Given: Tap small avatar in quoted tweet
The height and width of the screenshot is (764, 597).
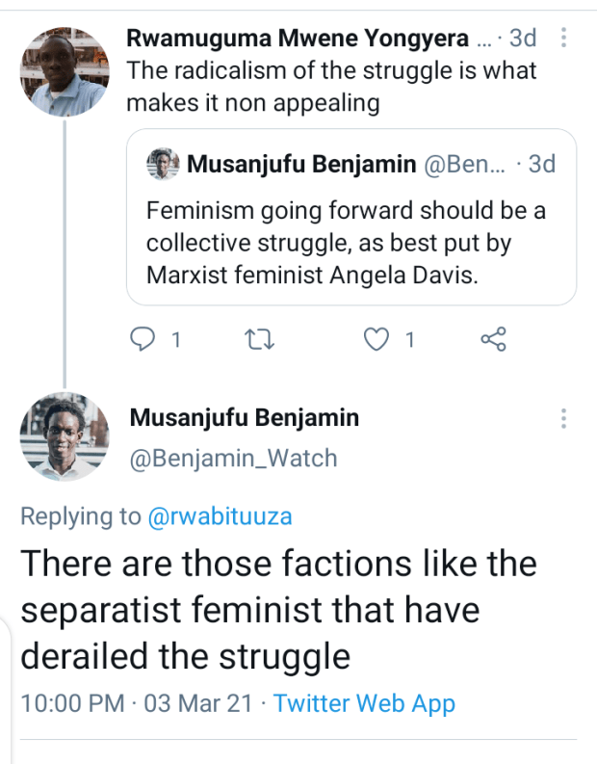Looking at the screenshot, I should 165,165.
